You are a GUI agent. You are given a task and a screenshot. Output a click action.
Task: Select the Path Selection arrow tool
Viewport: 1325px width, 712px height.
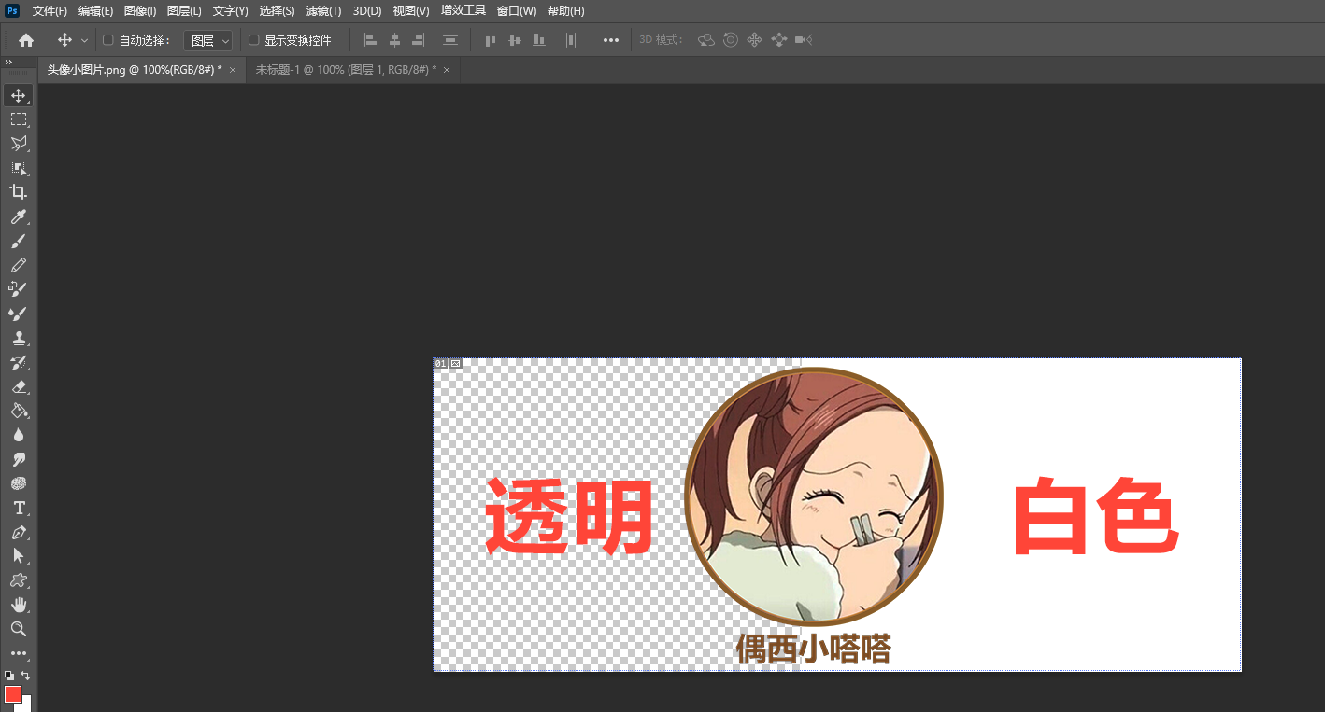pyautogui.click(x=18, y=556)
